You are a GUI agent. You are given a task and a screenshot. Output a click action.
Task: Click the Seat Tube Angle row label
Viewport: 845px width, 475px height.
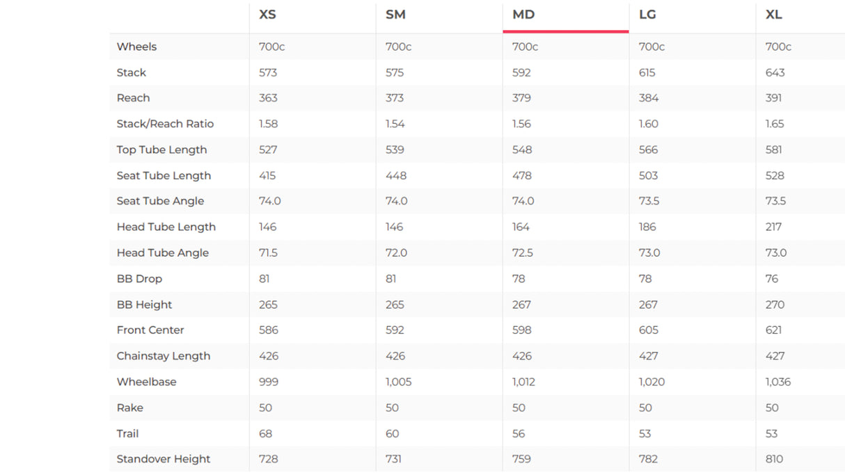pos(160,201)
